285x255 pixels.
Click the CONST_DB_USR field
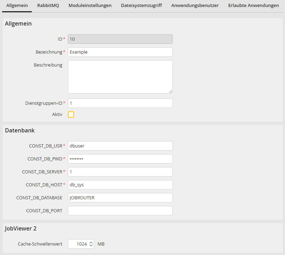click(120, 146)
